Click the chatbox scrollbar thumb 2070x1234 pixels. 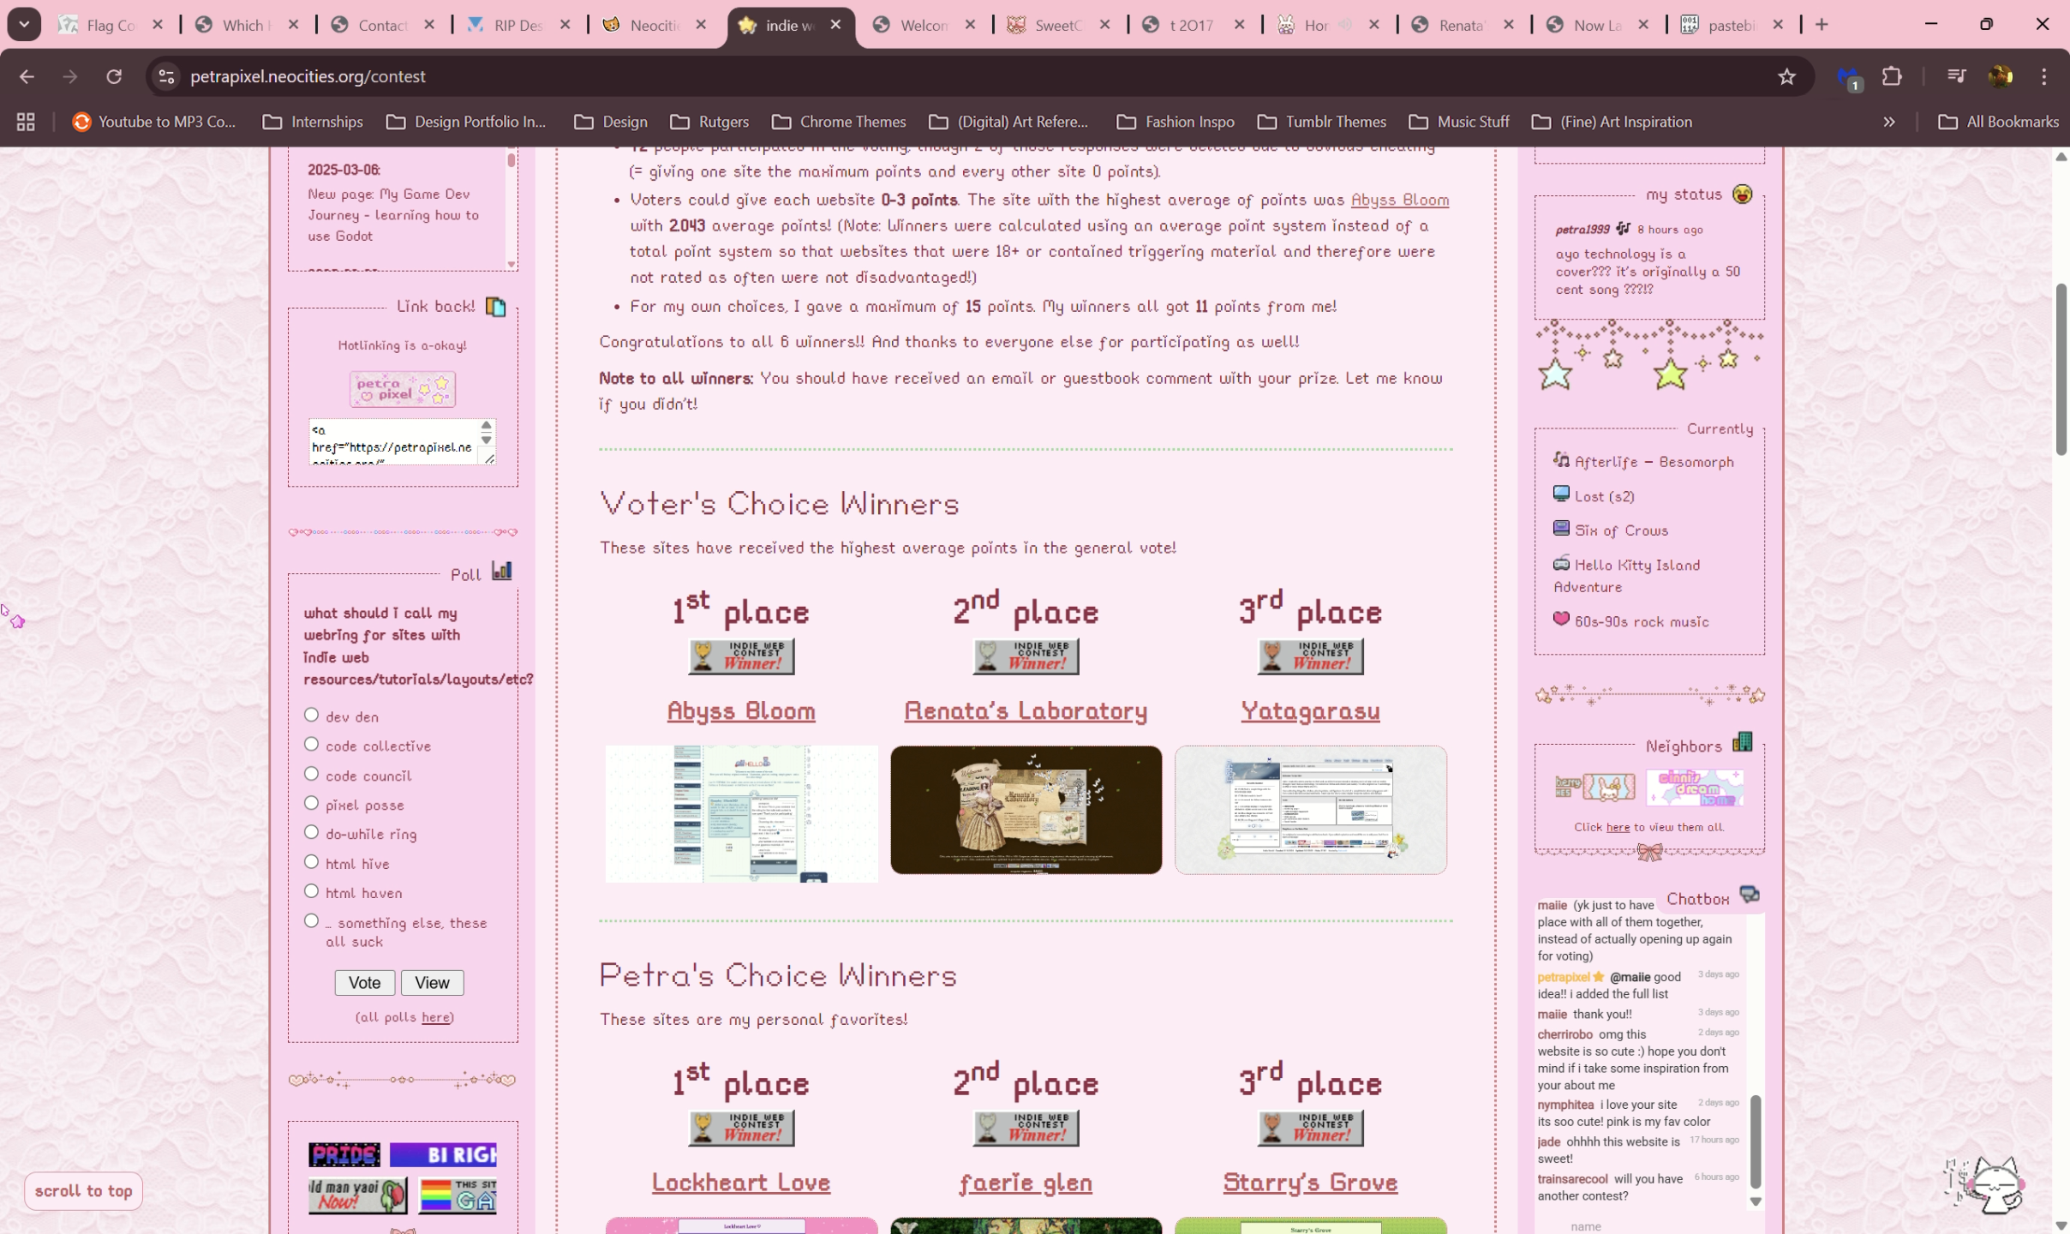point(1755,1140)
